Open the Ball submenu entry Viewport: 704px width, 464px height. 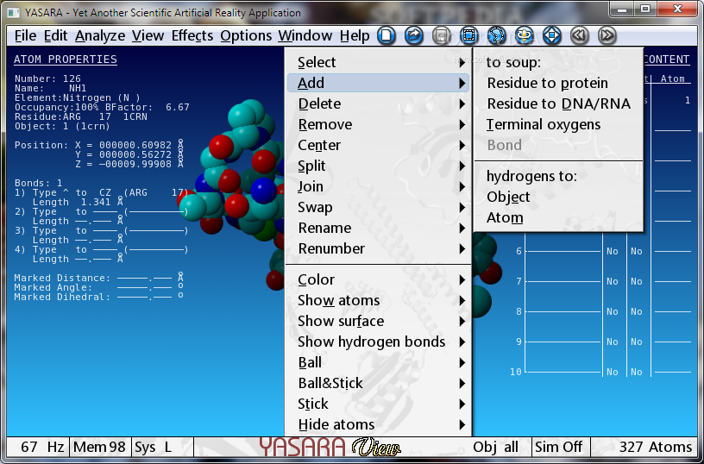click(378, 362)
